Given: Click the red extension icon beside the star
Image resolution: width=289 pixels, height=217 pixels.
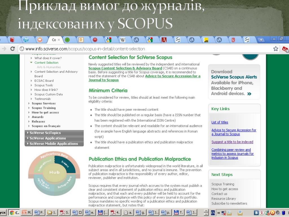Looking at the screenshot, I should (285, 49).
